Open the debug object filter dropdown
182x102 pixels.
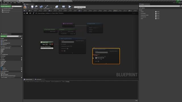pos(80,7)
